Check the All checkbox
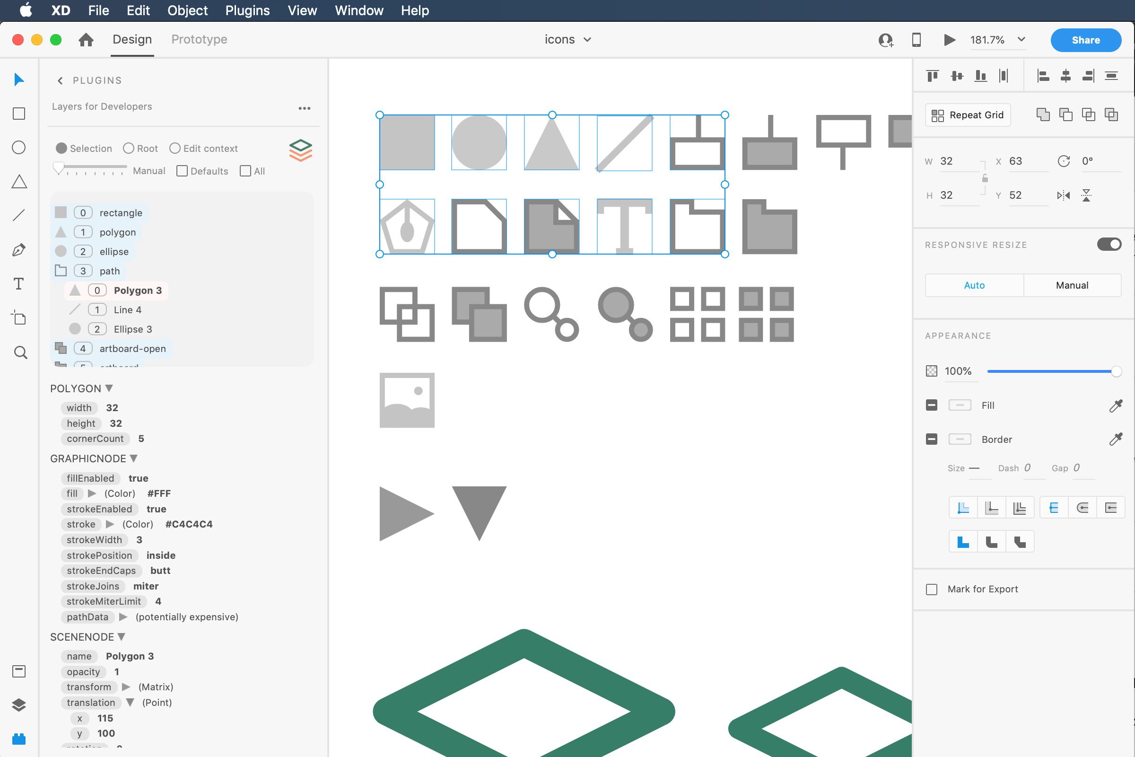The width and height of the screenshot is (1135, 757). tap(245, 171)
